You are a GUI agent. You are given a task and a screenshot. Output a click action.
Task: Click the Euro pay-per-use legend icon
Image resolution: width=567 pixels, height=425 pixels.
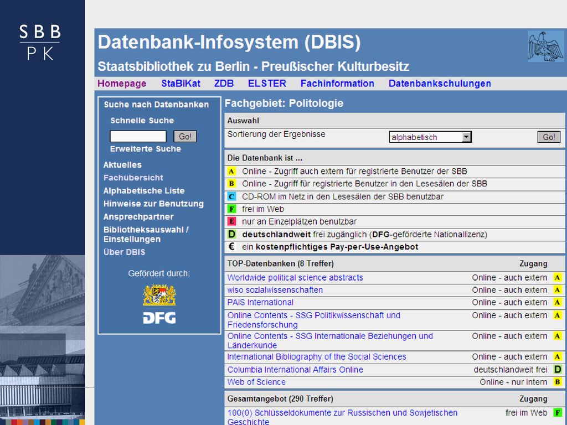point(231,246)
